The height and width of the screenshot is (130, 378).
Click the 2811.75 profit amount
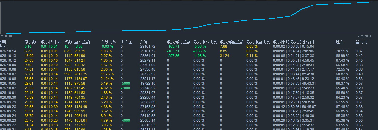click(81, 74)
